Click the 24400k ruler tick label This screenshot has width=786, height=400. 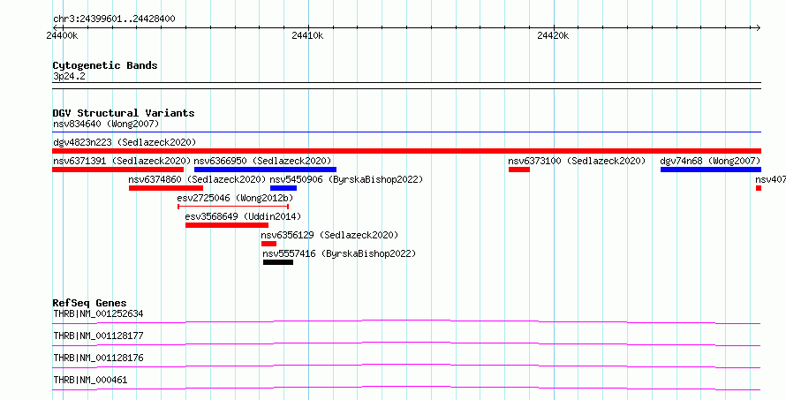62,35
